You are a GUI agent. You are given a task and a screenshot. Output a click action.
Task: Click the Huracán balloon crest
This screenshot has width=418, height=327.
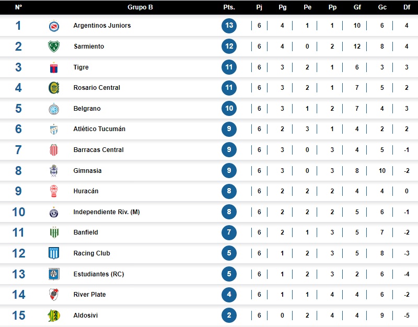click(54, 191)
